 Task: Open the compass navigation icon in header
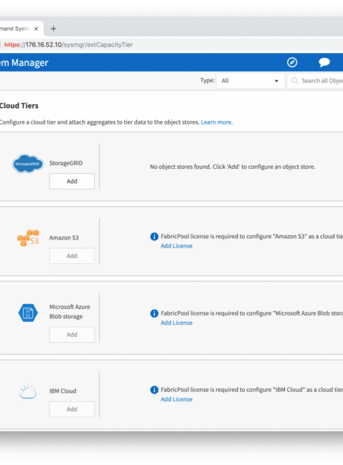pos(292,62)
